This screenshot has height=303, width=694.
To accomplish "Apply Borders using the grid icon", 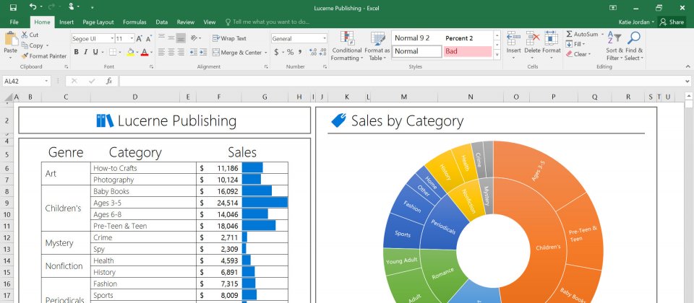I will [113, 52].
